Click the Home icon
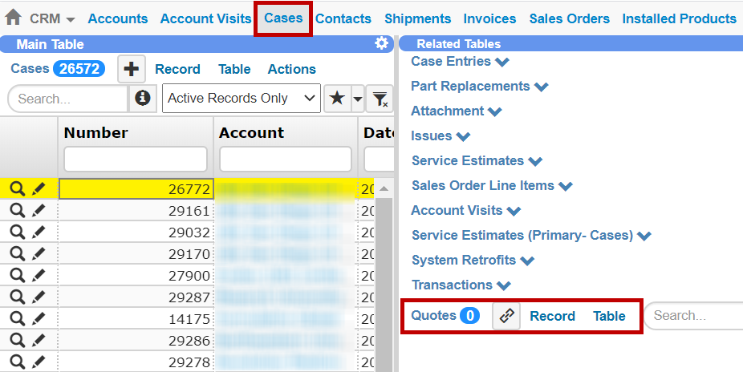Viewport: 743px width, 372px height. coord(13,18)
